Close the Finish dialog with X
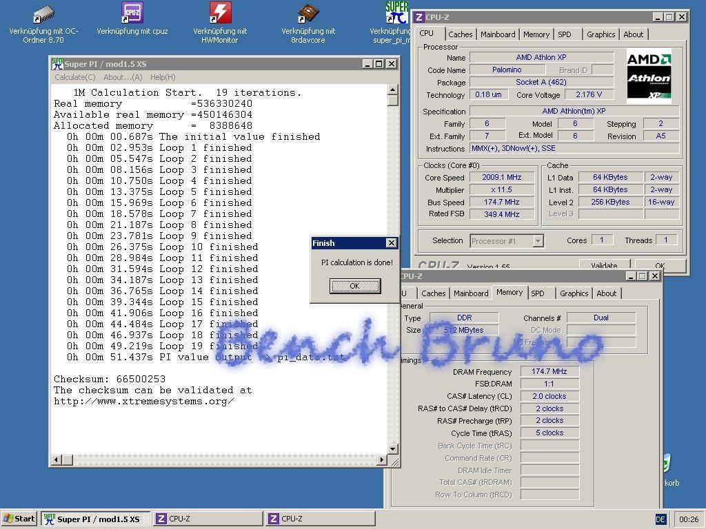706x529 pixels. tap(392, 243)
